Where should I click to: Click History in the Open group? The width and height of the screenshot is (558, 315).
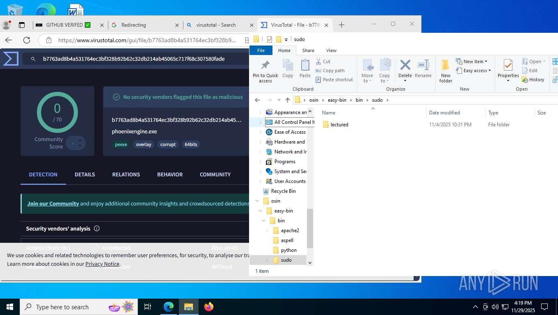(x=533, y=80)
